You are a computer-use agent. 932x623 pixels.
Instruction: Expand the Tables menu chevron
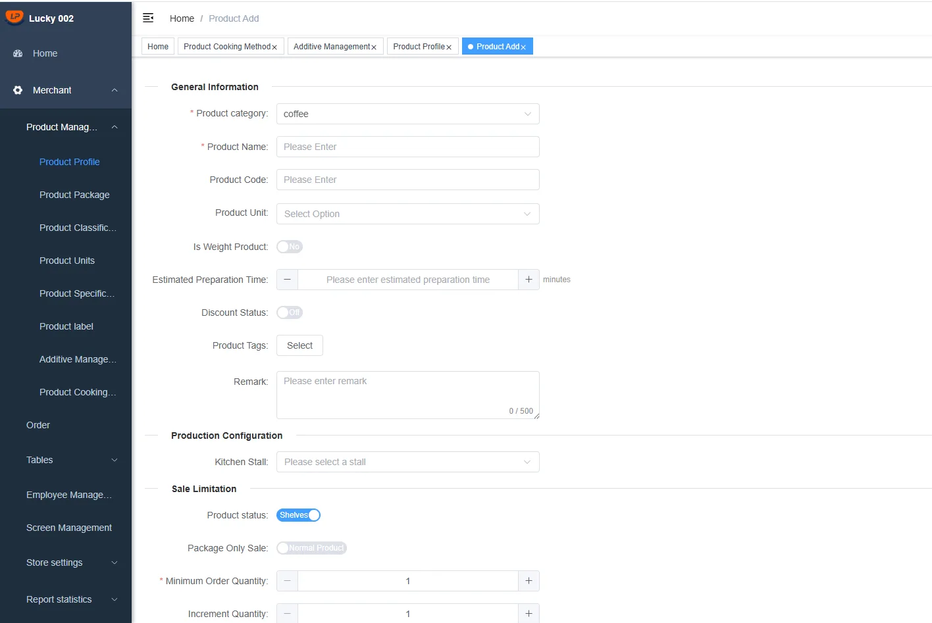click(x=115, y=460)
